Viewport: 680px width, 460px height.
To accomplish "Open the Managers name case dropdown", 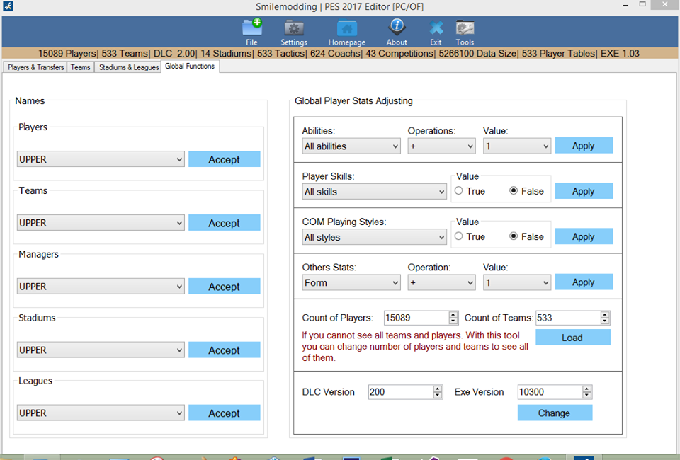I will (101, 287).
